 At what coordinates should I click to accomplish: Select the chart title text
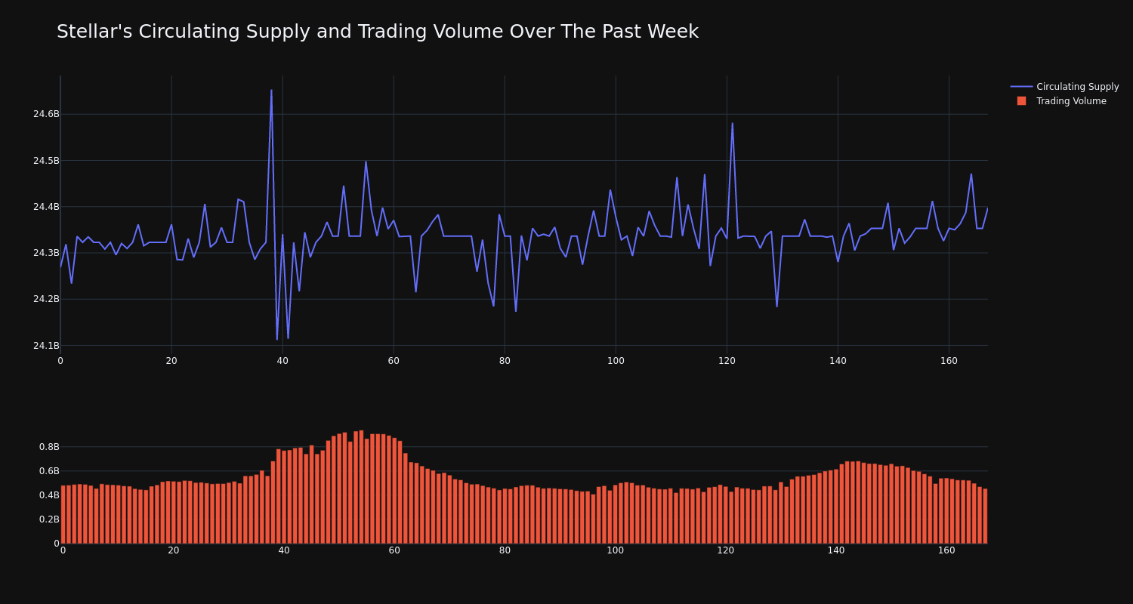(x=378, y=32)
